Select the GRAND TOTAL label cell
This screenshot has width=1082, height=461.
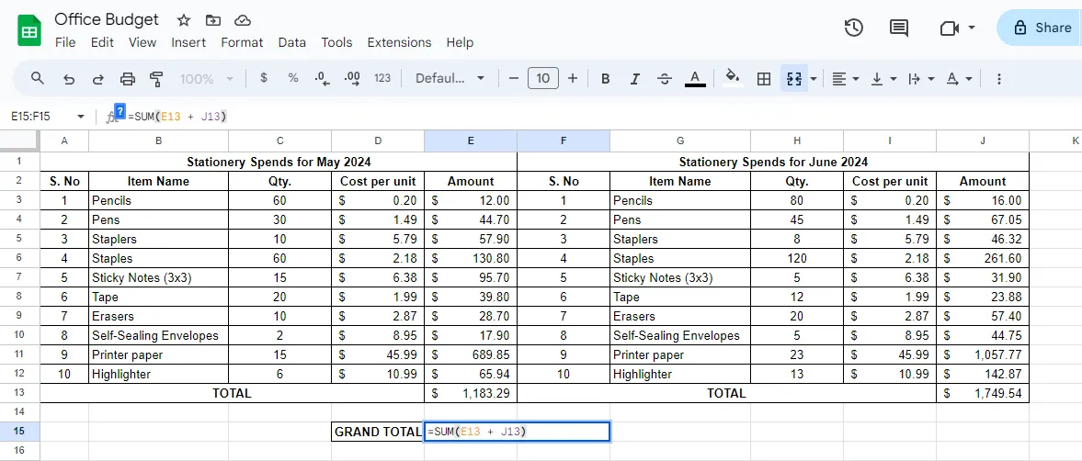pos(378,432)
